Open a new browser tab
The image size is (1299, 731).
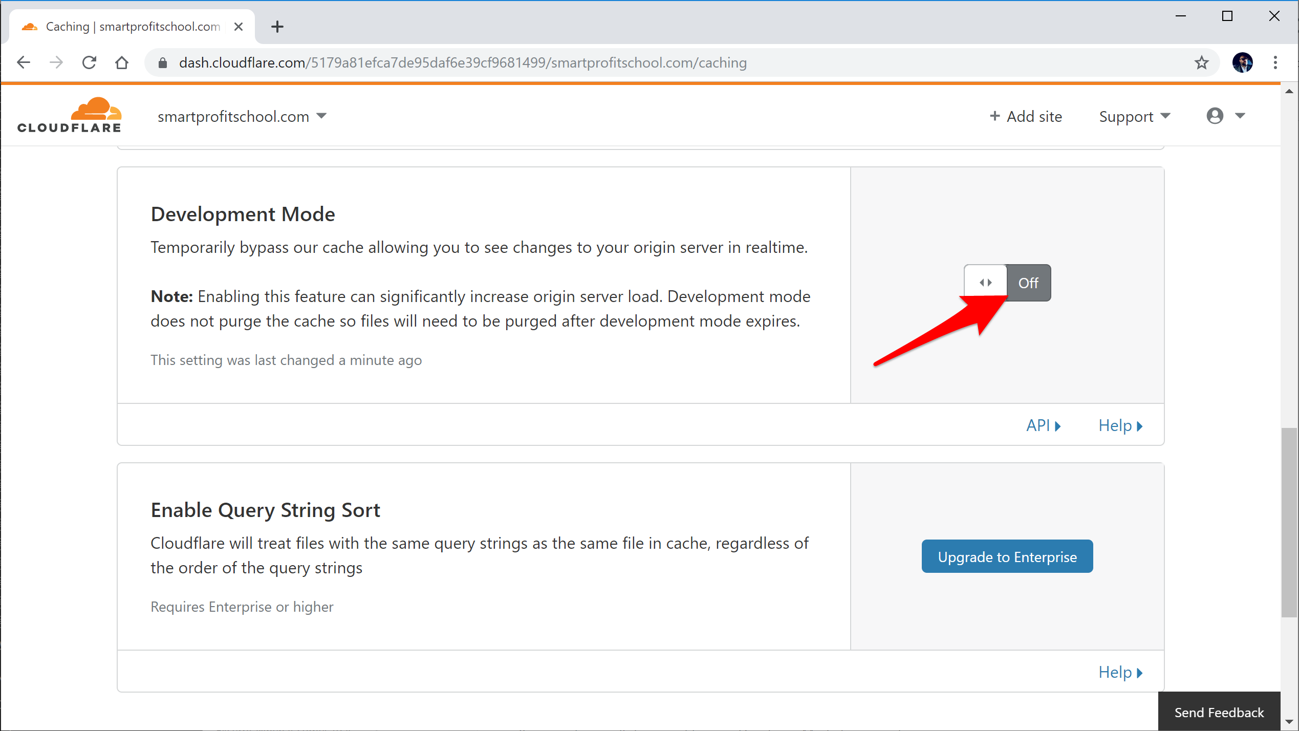click(277, 27)
